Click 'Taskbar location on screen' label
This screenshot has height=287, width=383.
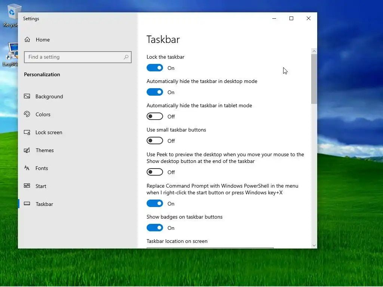point(177,241)
